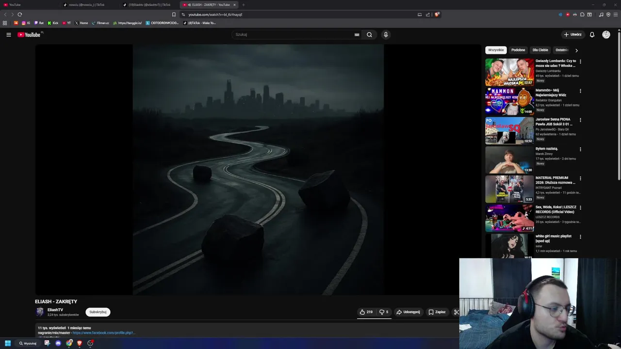Open the EliashTV channel avatar
The image size is (621, 349).
coord(40,312)
